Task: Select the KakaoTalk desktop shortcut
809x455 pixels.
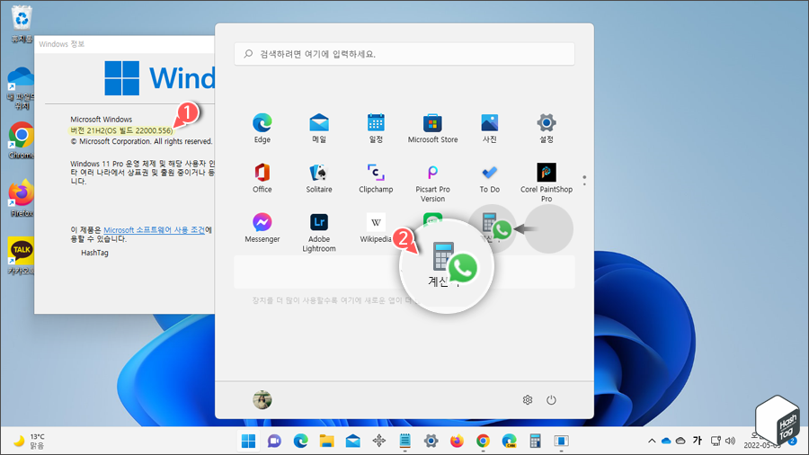Action: [22, 255]
